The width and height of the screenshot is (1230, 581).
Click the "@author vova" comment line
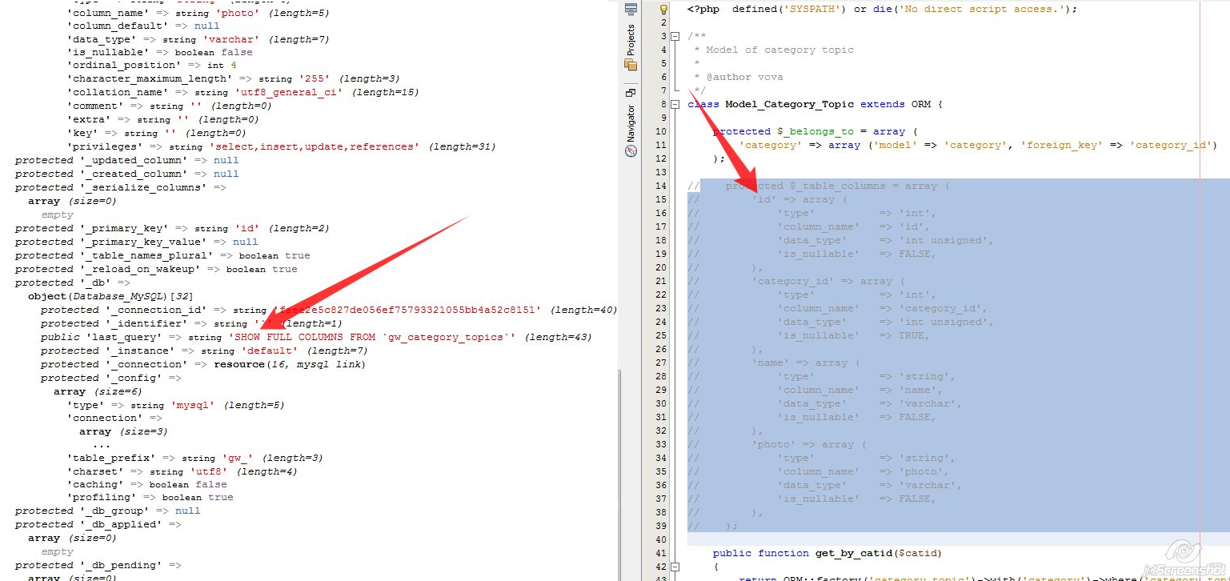tap(744, 77)
